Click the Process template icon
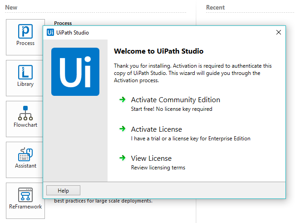Viewport: 295px width, 223px height. tap(25, 32)
